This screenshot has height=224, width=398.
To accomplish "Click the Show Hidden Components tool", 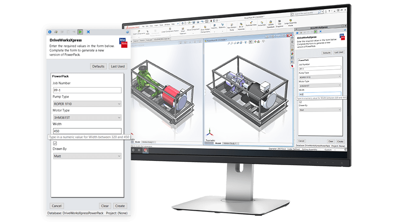I will click(205, 29).
